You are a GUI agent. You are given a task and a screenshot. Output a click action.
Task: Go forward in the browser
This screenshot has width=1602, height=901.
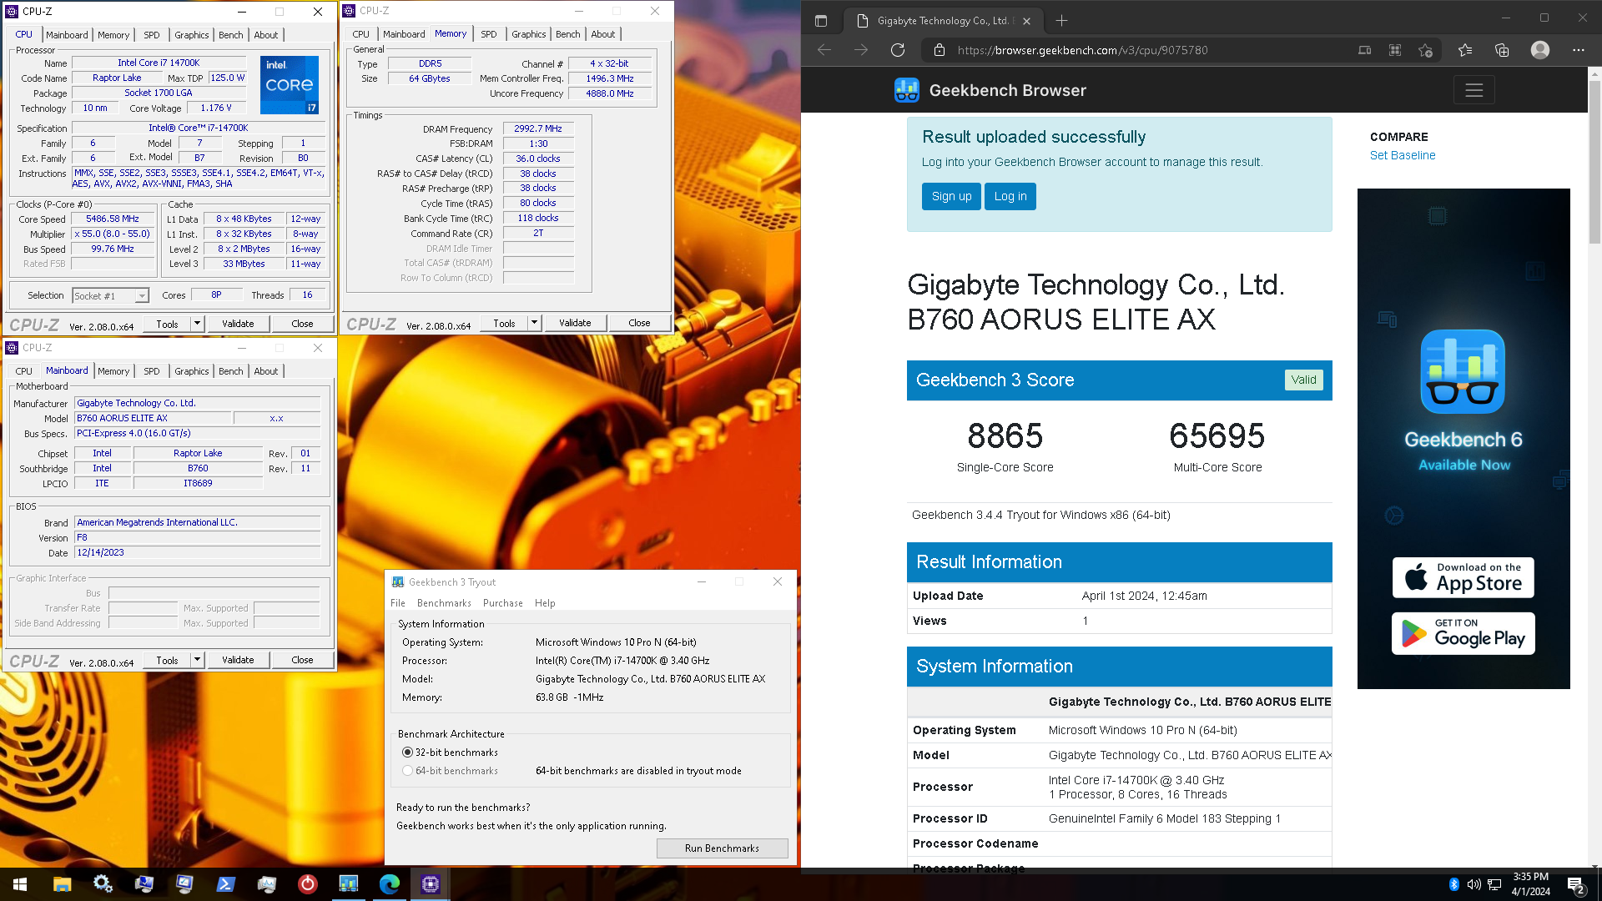861,50
